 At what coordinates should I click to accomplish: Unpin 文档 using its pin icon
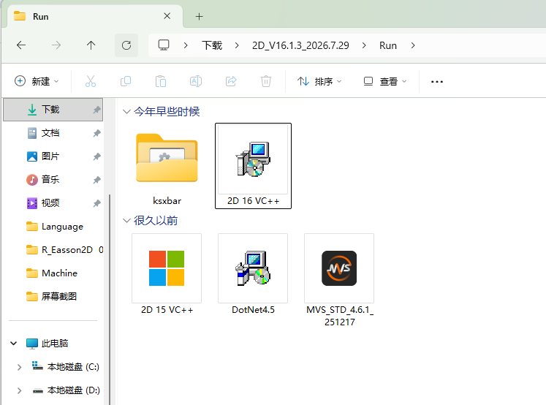tap(96, 133)
